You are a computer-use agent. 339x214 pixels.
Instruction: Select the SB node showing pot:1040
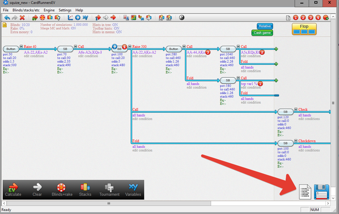228,49
